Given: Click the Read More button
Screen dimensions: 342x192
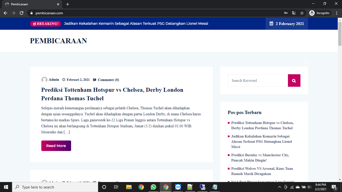Looking at the screenshot, I should pos(56,146).
